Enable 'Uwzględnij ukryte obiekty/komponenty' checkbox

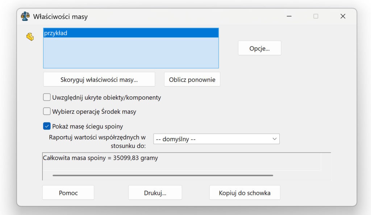click(47, 97)
